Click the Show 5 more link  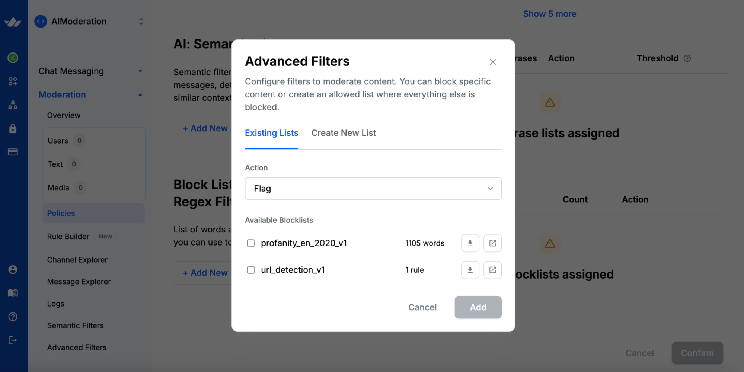click(x=549, y=13)
